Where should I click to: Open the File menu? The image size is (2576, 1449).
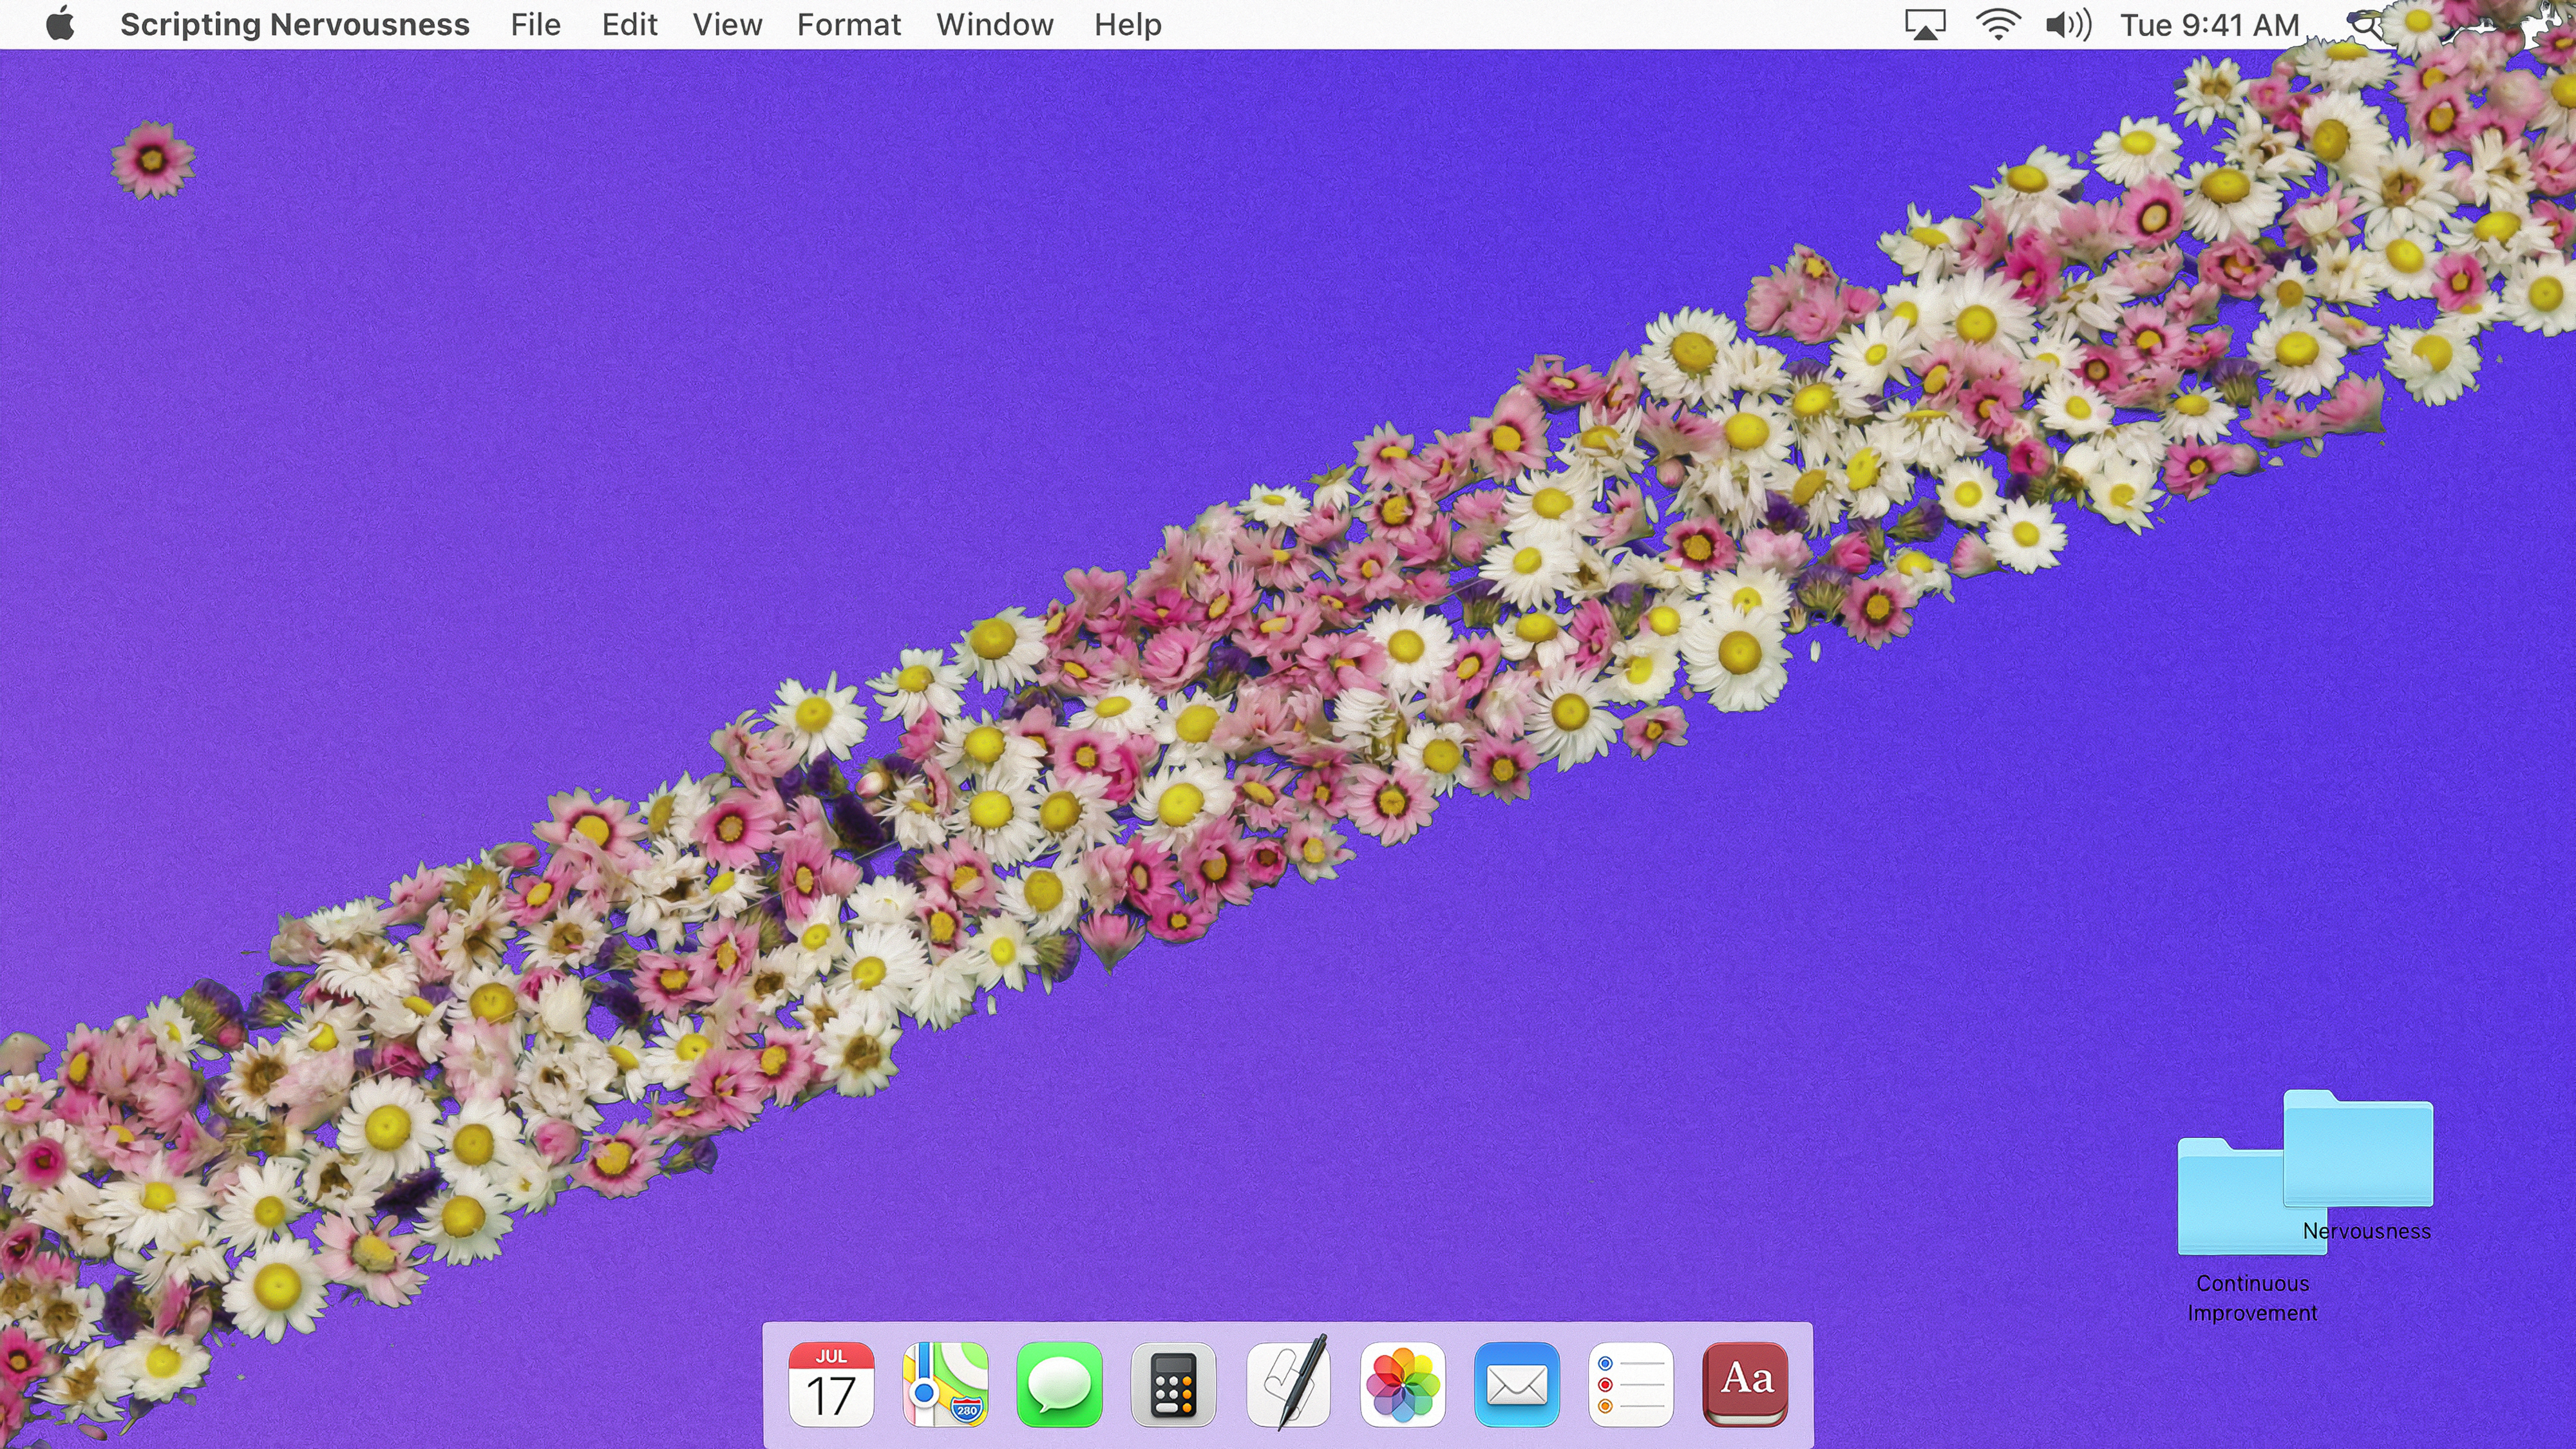coord(535,25)
